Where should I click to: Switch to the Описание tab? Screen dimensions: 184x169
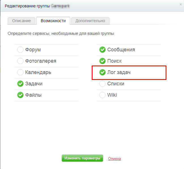[22, 21]
